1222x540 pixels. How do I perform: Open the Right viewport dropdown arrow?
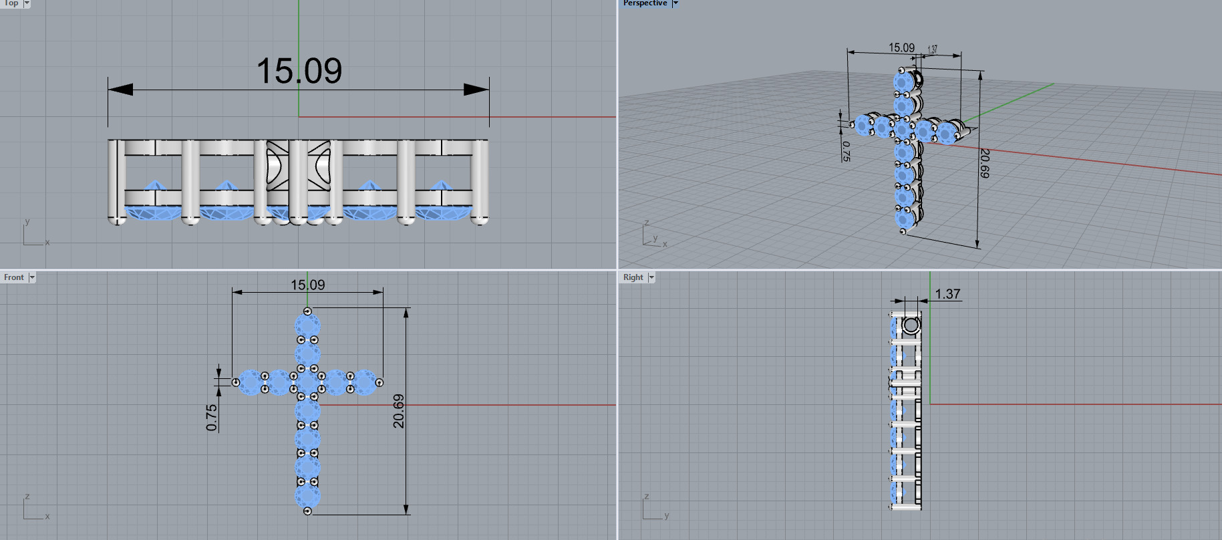tap(651, 277)
